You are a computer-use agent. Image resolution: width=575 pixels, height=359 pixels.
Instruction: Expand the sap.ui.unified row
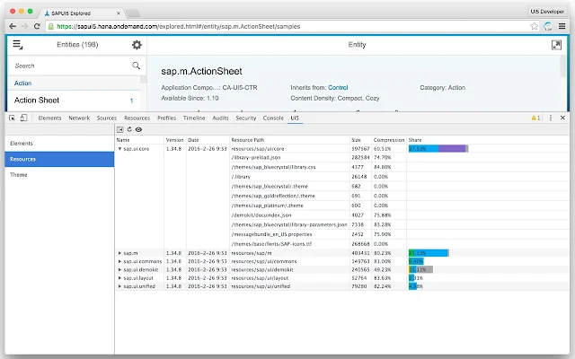coord(119,286)
